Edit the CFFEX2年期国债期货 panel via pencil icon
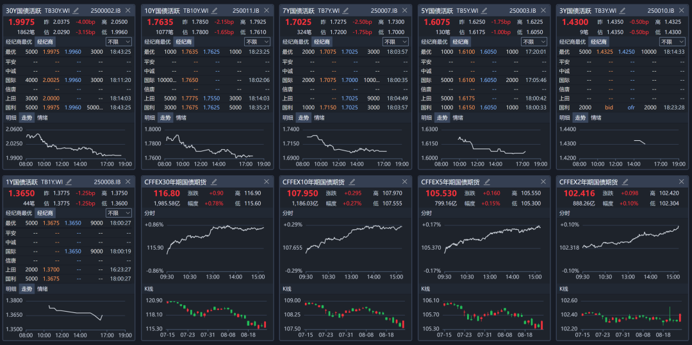Screen dimensions: 692x345 tap(625, 182)
